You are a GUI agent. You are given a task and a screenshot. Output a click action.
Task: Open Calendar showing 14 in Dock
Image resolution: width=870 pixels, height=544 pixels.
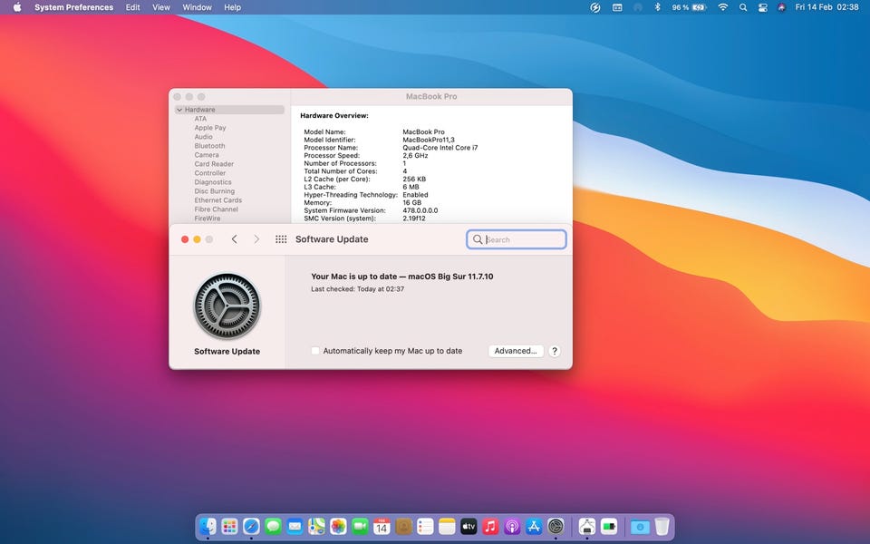(x=382, y=526)
